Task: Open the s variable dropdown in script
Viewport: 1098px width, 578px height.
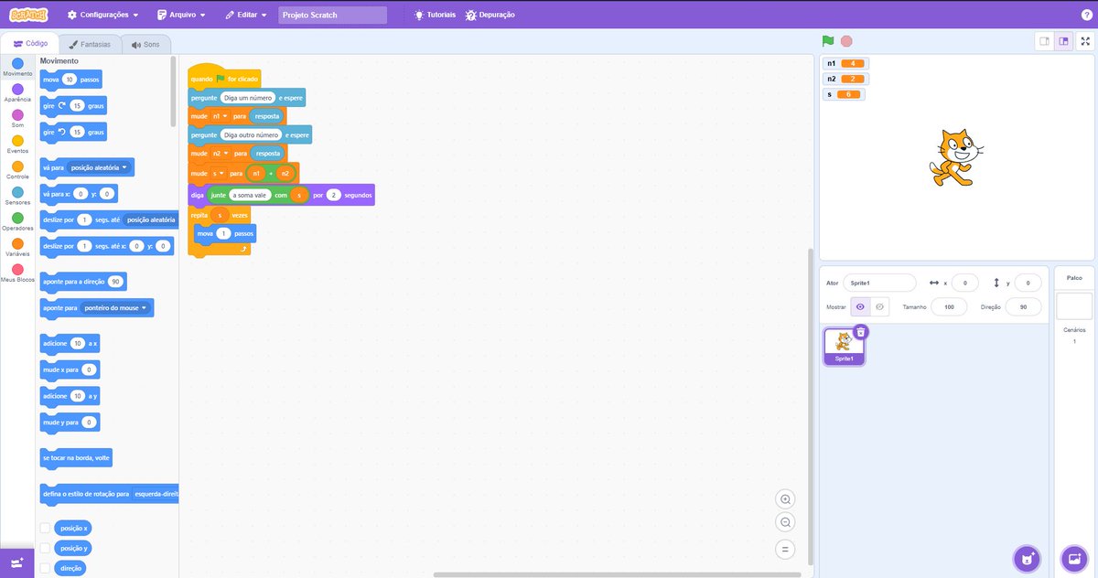Action: 218,174
